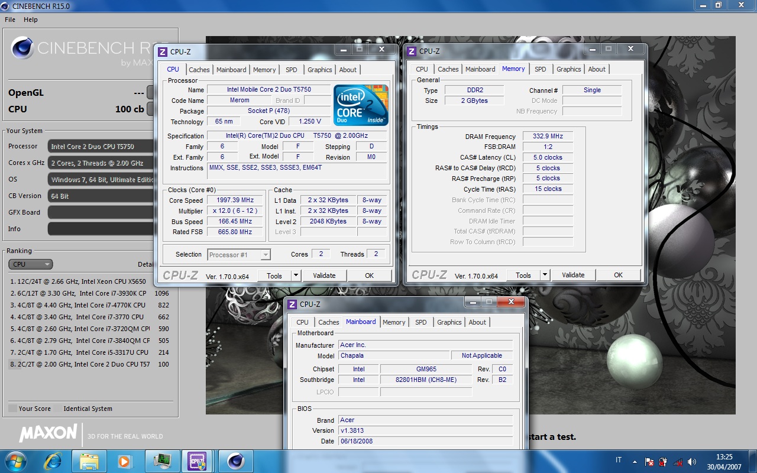Click the CPU-Z icon in the CPU window title bar
This screenshot has height=473, width=757.
(x=163, y=51)
